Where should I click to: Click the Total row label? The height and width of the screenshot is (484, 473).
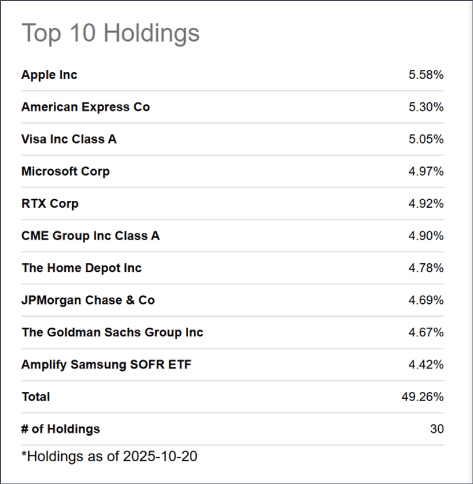[x=35, y=396]
